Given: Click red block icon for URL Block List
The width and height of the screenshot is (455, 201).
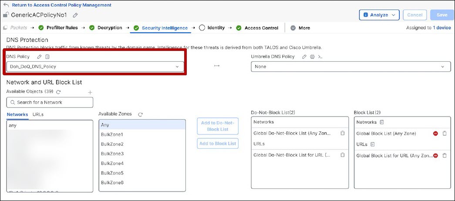Looking at the screenshot, I should pyautogui.click(x=435, y=155).
